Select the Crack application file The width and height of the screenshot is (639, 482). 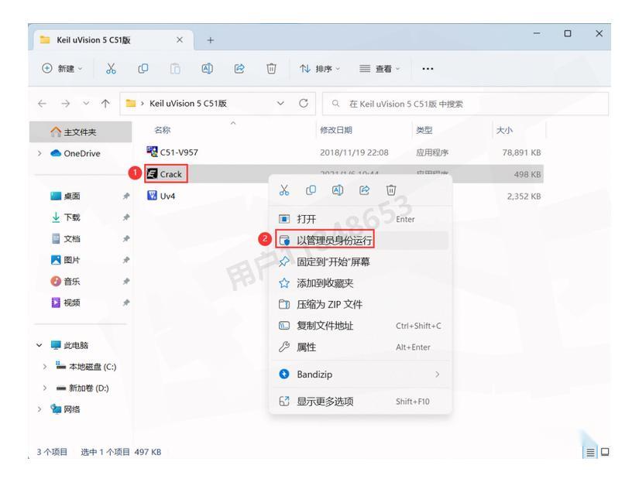point(164,174)
